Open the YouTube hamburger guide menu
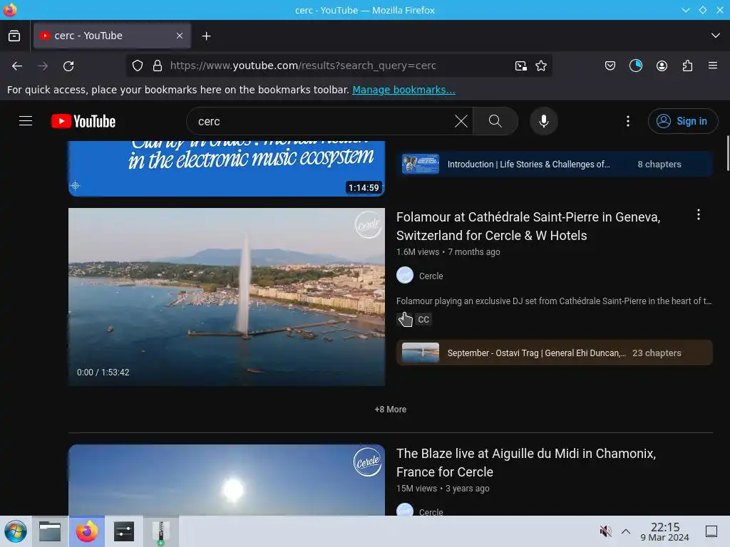The width and height of the screenshot is (730, 547). (x=26, y=121)
